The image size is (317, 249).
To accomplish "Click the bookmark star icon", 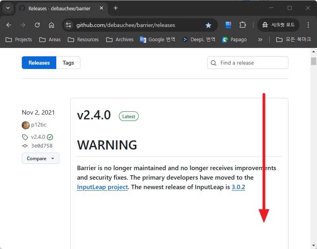I will point(208,25).
